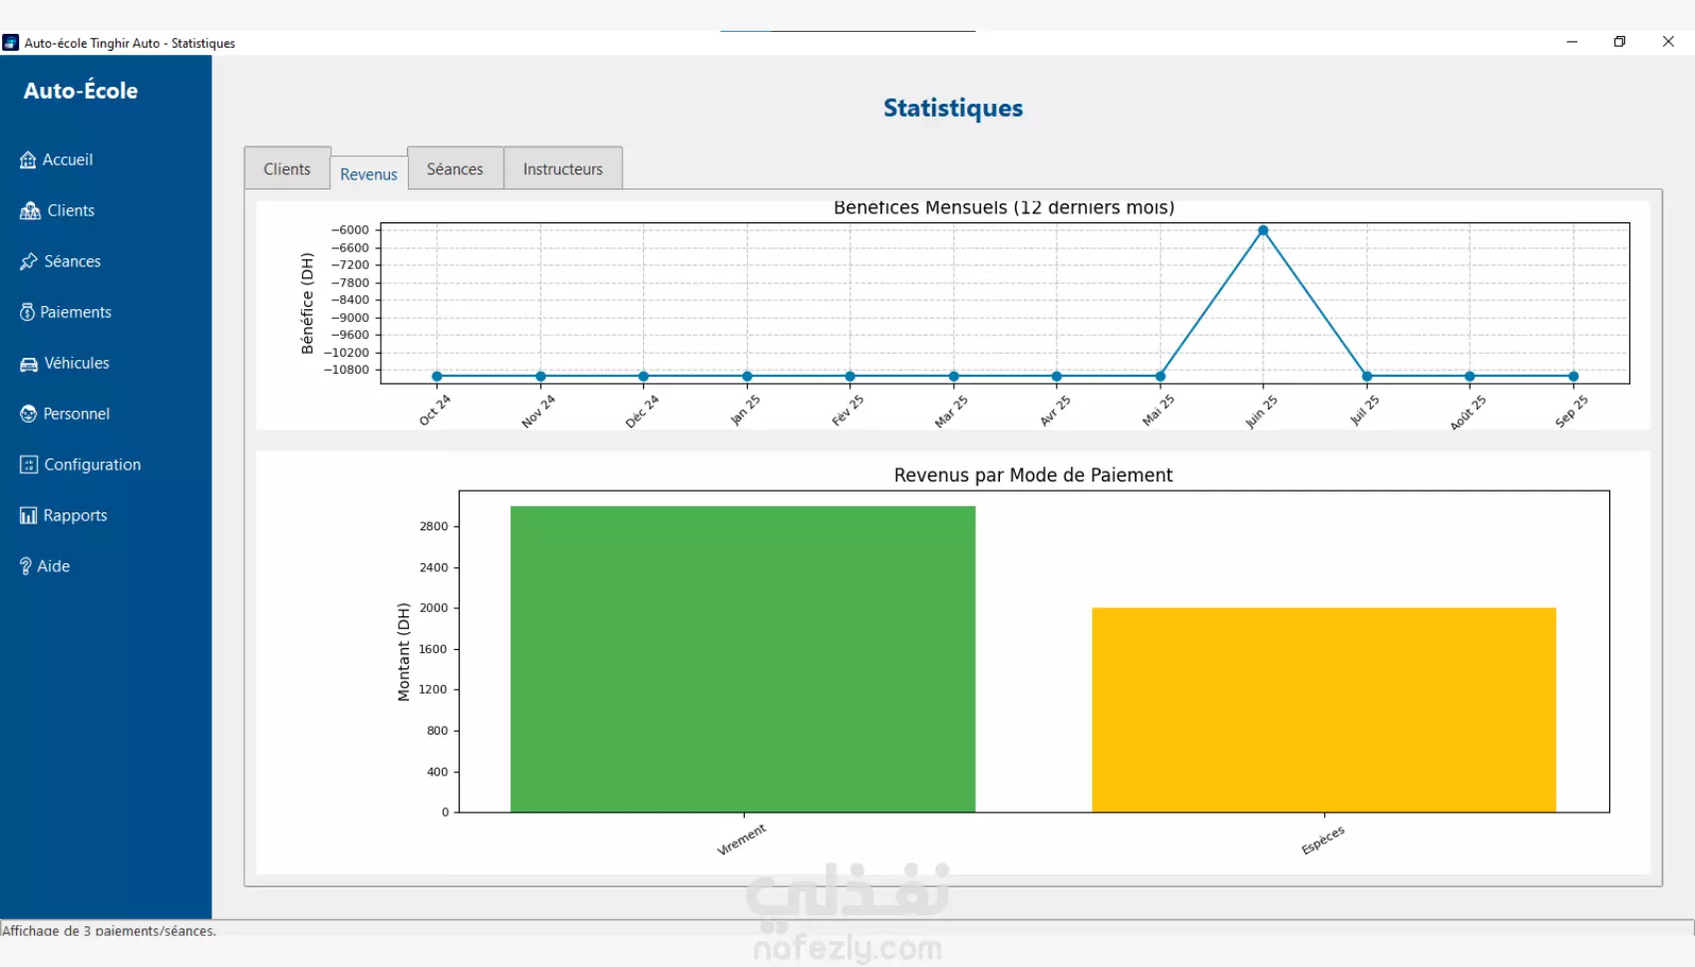Viewport: 1695px width, 967px height.
Task: Select the Revenus tab
Action: click(x=369, y=173)
